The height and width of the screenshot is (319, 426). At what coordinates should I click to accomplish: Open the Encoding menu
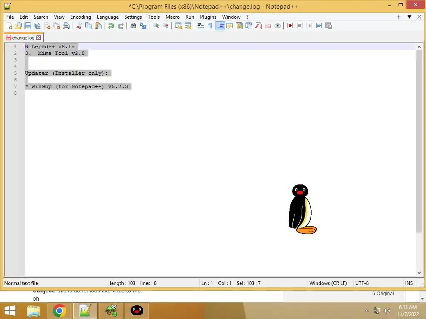80,17
